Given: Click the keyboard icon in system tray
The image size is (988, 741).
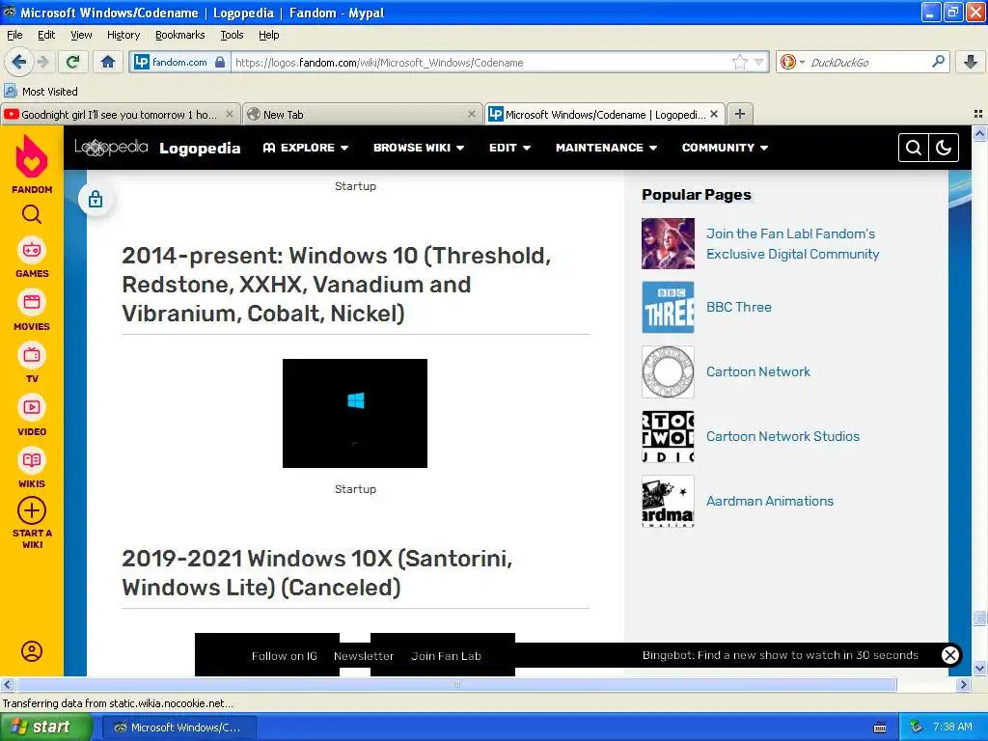Looking at the screenshot, I should 880,727.
